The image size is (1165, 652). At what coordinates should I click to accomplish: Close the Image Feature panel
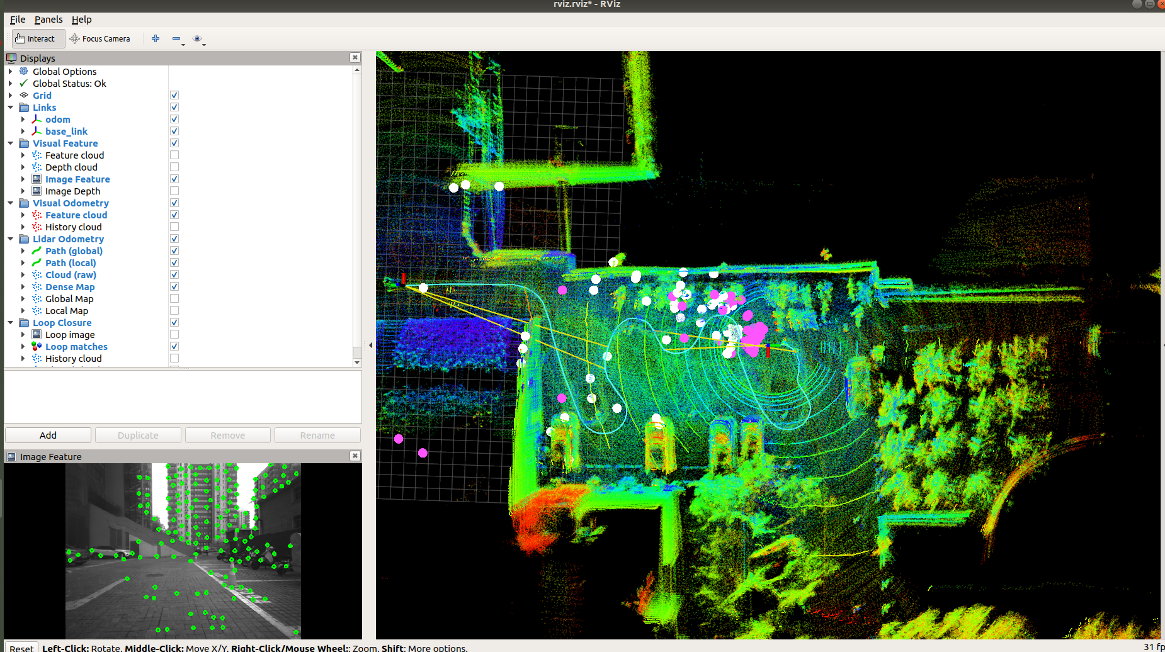355,456
